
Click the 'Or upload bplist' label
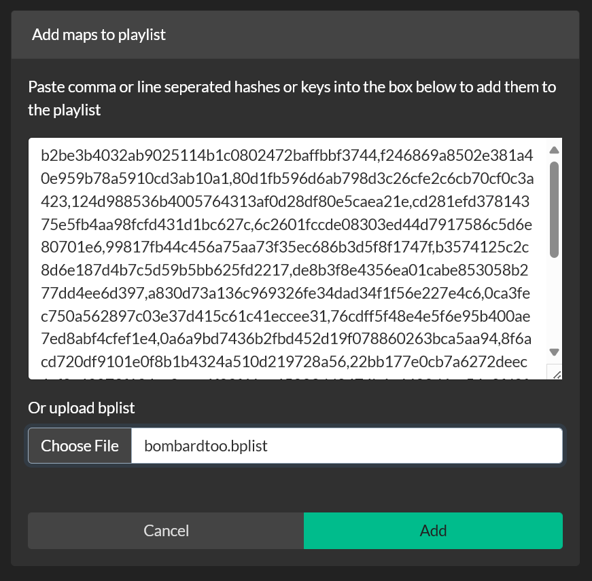[x=82, y=408]
